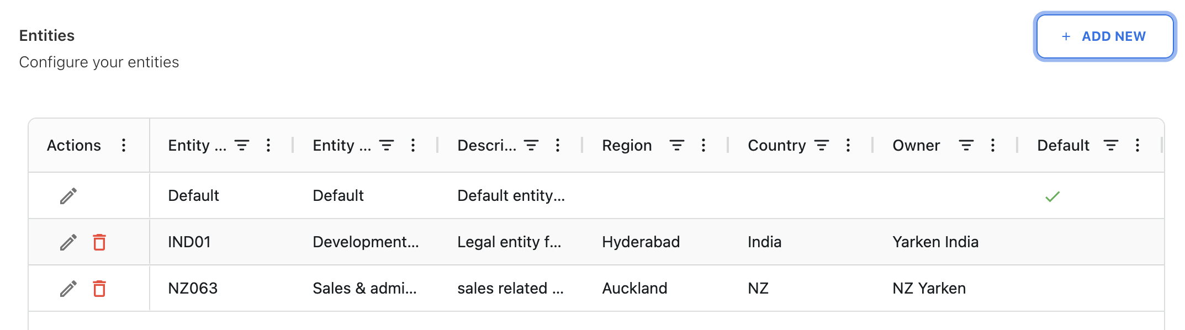The image size is (1185, 330).
Task: Click the Country column header
Action: [x=776, y=145]
